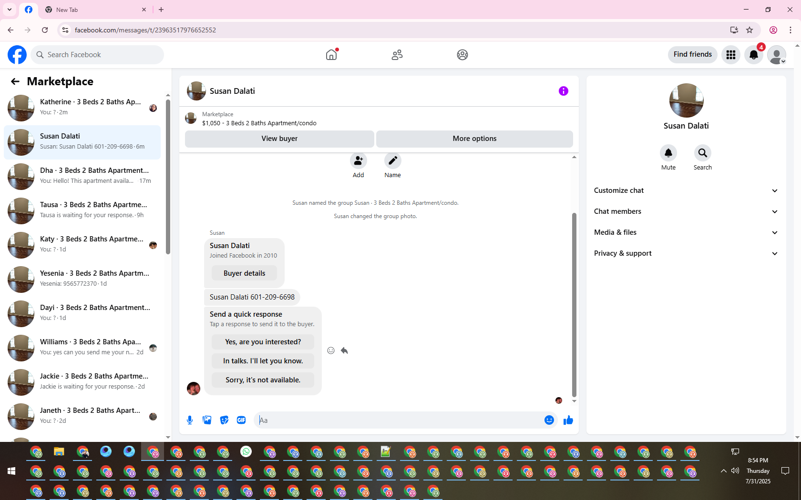Screen dimensions: 801x500
Task: Attach a photo using image icon
Action: point(207,420)
